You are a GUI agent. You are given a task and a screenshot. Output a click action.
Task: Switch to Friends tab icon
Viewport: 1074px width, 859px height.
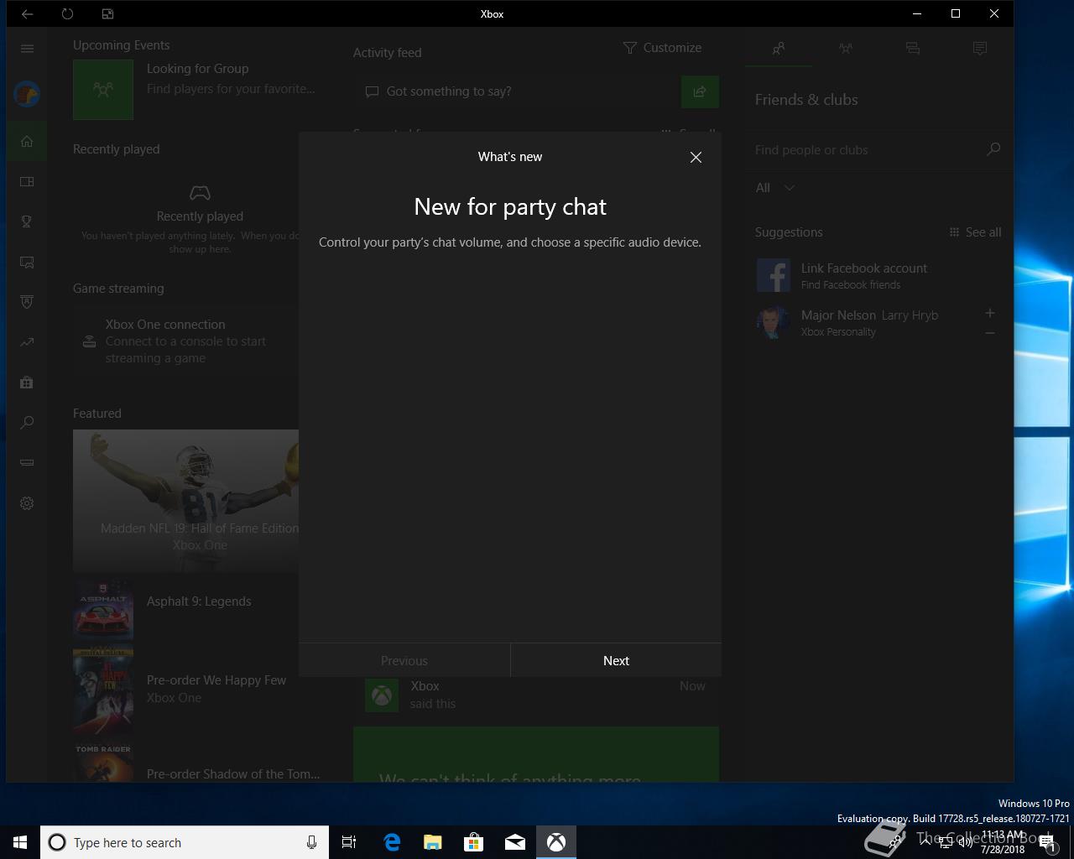(x=779, y=49)
